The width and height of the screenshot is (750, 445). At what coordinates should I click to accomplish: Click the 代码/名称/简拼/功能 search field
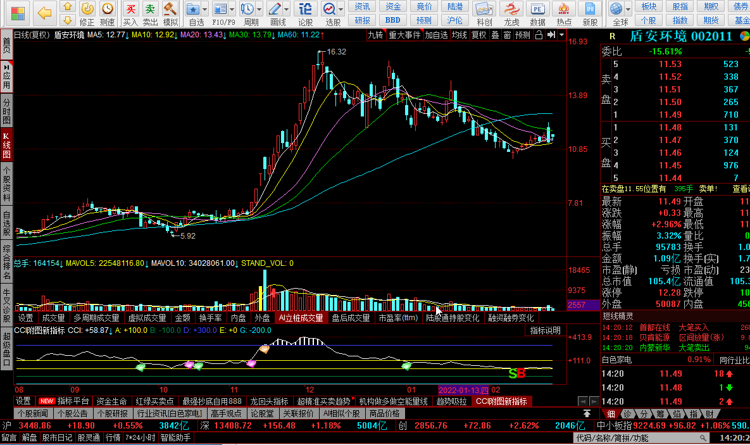(x=641, y=438)
